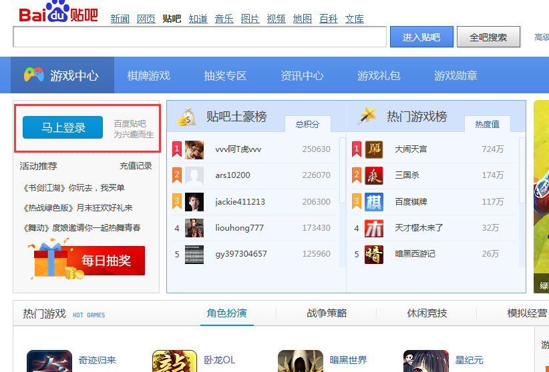
Task: Click rank 1 badge beside vvv阿T虎vvv
Action: (177, 149)
